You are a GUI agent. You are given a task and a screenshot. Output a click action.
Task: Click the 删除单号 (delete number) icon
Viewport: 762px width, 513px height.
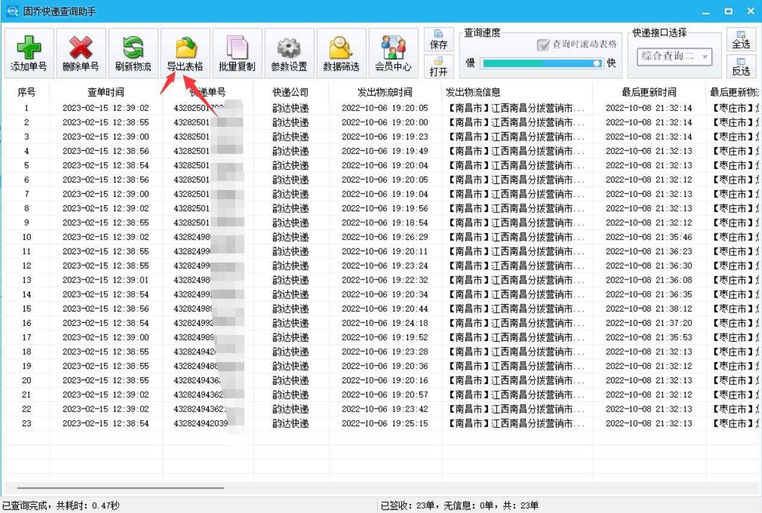pyautogui.click(x=80, y=53)
